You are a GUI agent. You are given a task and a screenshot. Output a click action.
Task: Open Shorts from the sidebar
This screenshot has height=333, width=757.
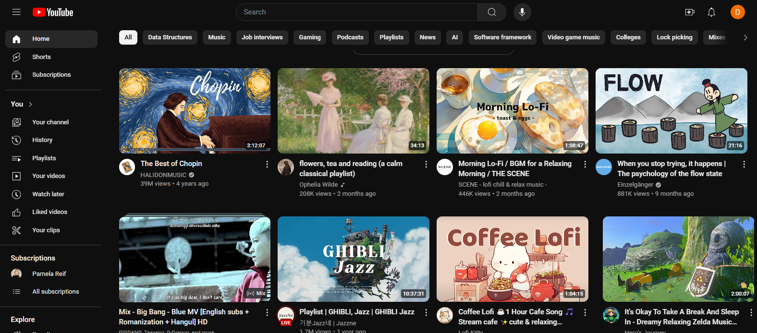(x=51, y=57)
